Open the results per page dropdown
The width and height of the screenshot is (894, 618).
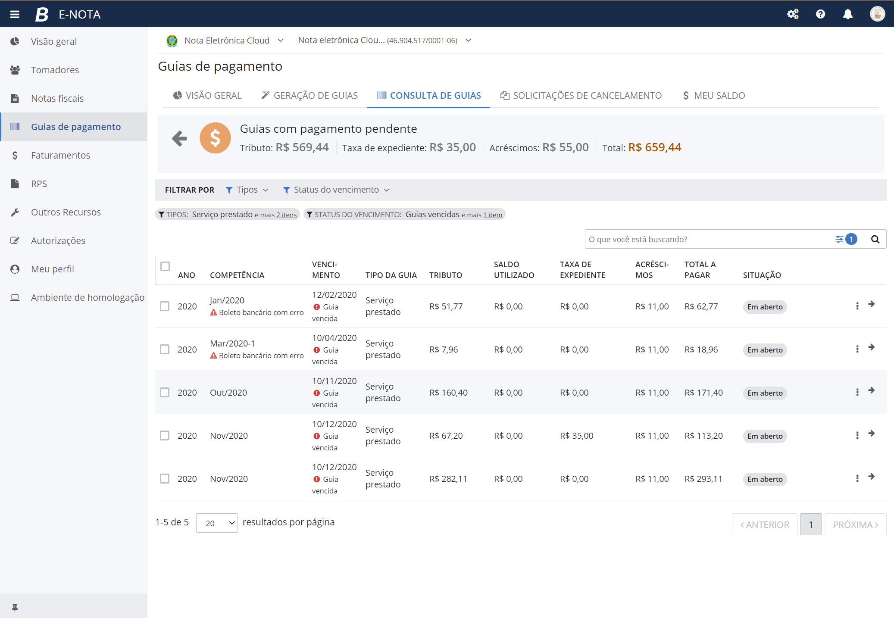(217, 523)
